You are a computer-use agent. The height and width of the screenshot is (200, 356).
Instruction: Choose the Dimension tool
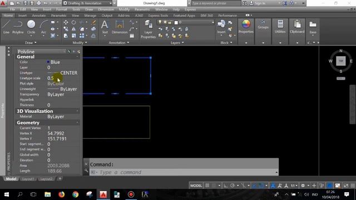[120, 27]
